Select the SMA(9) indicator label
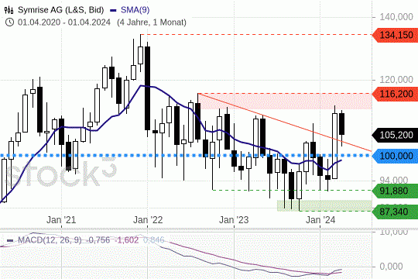Image resolution: width=418 pixels, height=279 pixels. tap(135, 10)
